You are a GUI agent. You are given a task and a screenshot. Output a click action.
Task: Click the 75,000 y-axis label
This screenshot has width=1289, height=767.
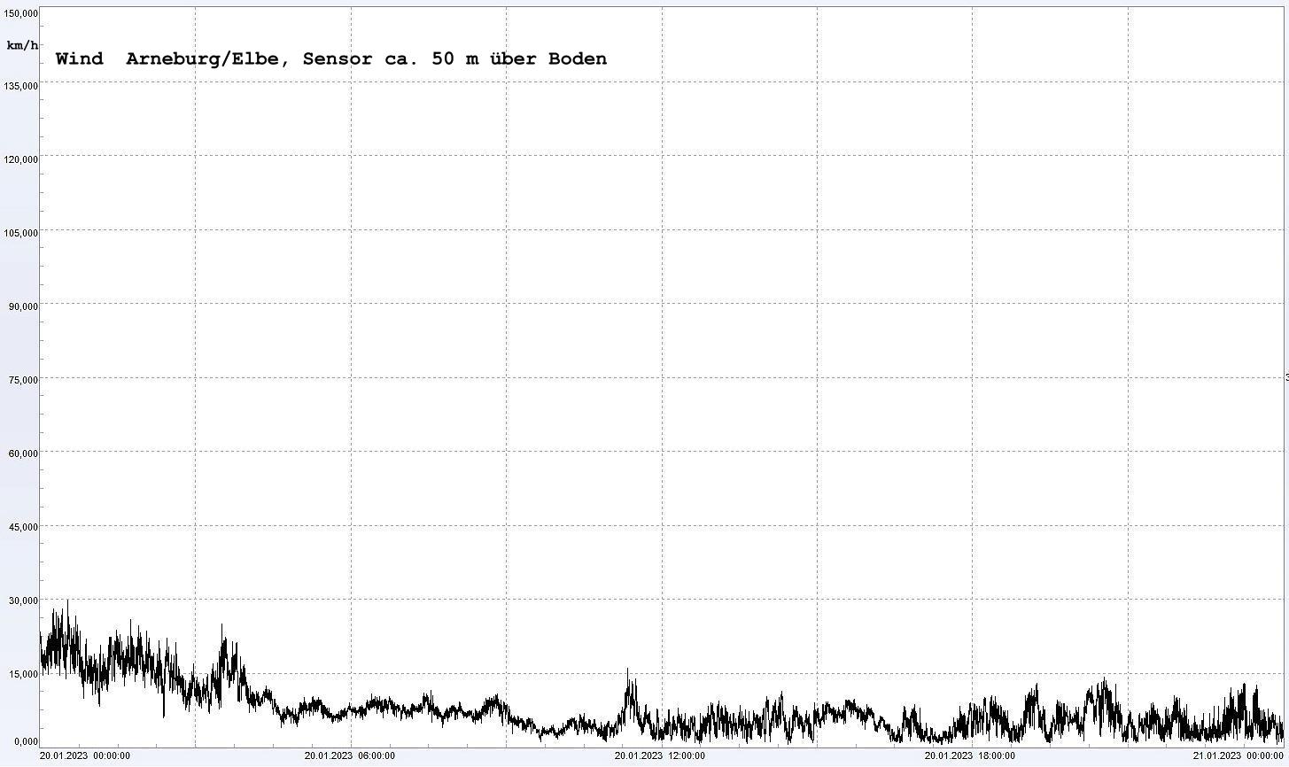23,380
